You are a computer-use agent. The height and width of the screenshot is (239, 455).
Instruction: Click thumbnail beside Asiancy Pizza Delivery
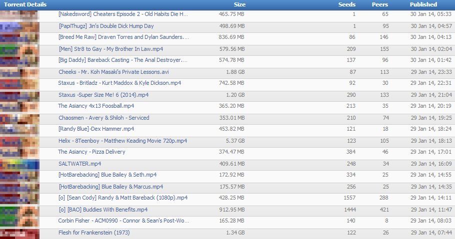click(19, 153)
